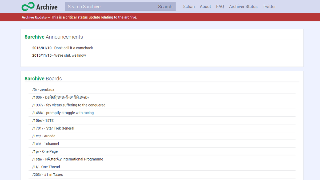
Task: Click the red Archive Update banner
Action: 160,17
